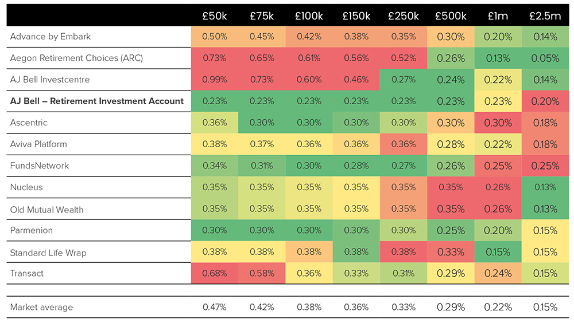Click the Ascentric row label
Viewport: 574px width, 323px height.
[29, 123]
